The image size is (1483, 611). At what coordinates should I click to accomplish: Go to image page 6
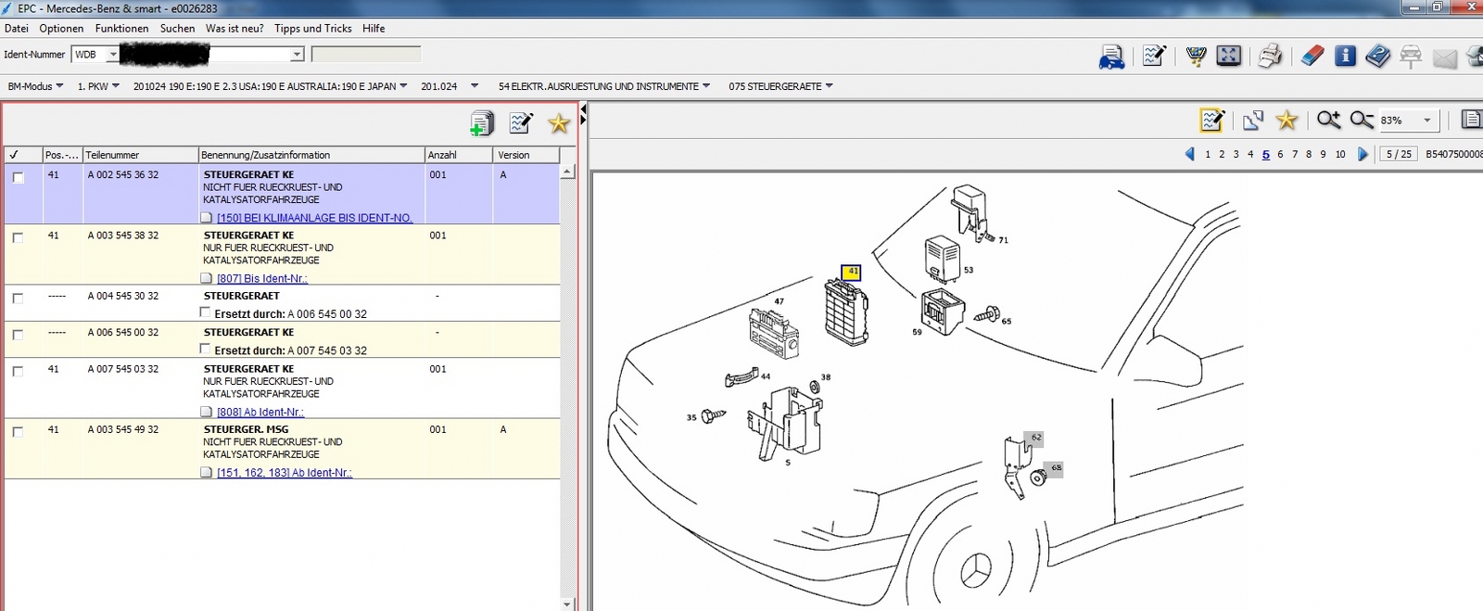coord(1280,155)
